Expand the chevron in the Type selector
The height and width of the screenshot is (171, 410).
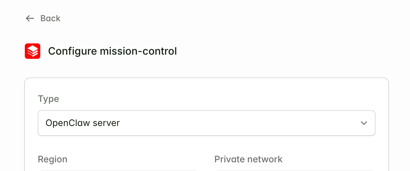point(364,123)
